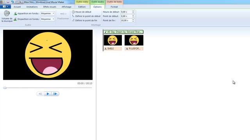The height and width of the screenshot is (140, 250).
Task: Click the Heure de début value field
Action: coord(126,12)
